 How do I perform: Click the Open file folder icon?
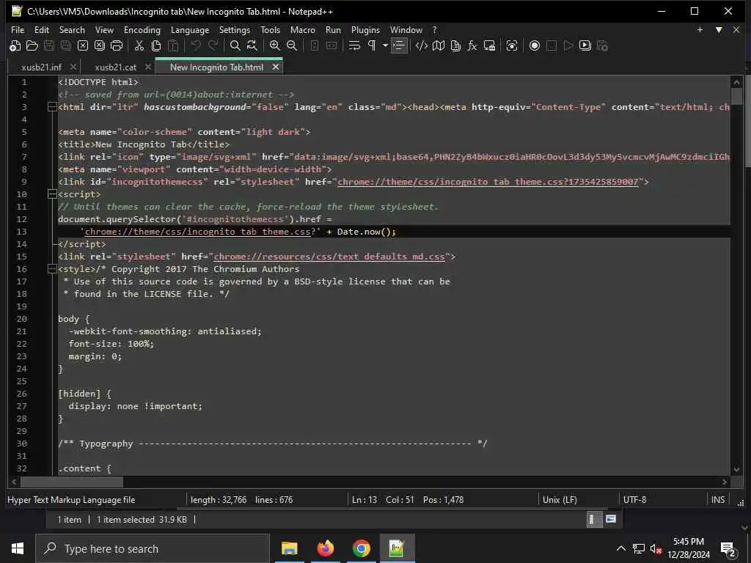(32, 46)
